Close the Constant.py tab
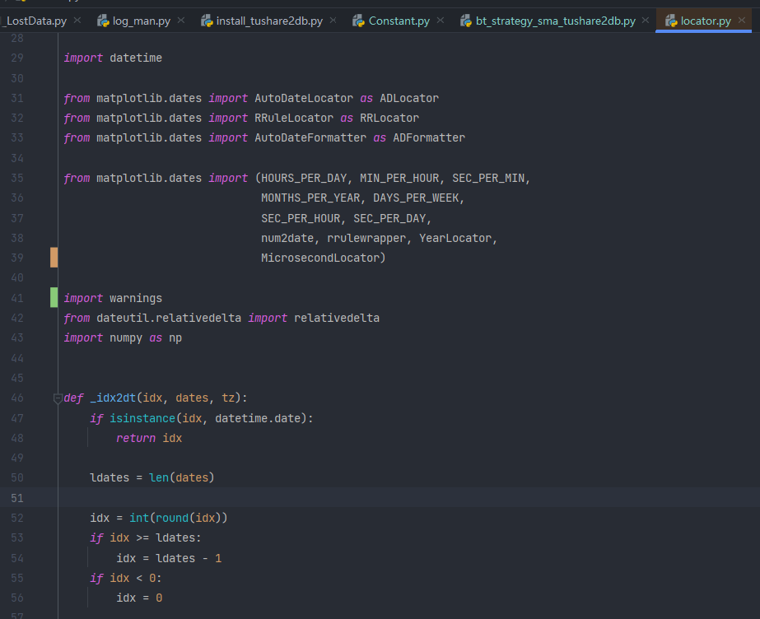The image size is (760, 619). pyautogui.click(x=441, y=20)
